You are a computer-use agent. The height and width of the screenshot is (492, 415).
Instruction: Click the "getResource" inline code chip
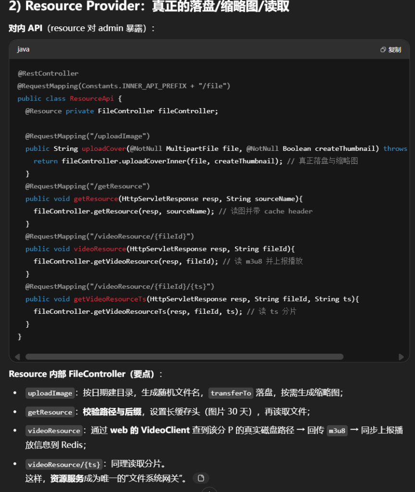50,412
